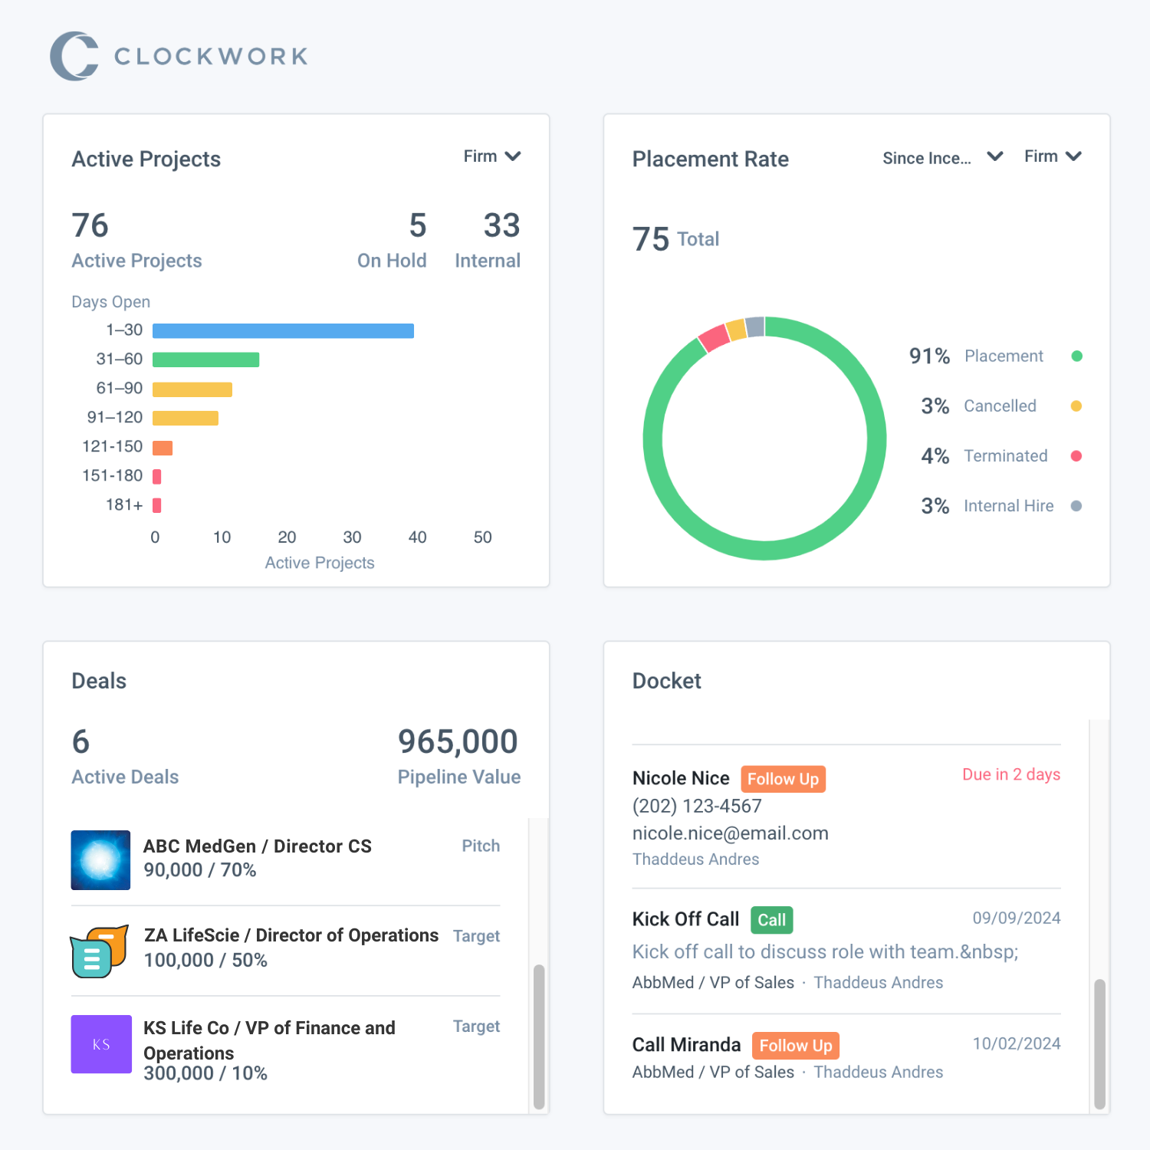
Task: Open the Firm filter on Placement Rate
Action: [1052, 156]
